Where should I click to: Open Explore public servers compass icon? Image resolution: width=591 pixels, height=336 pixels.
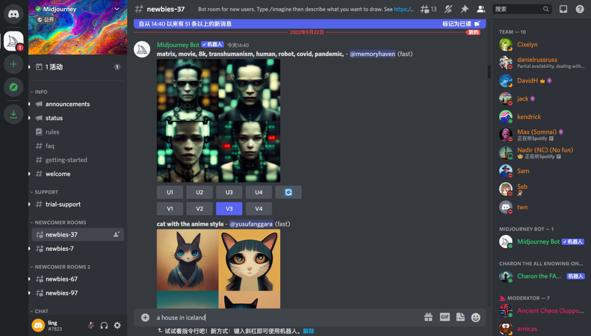tap(14, 87)
